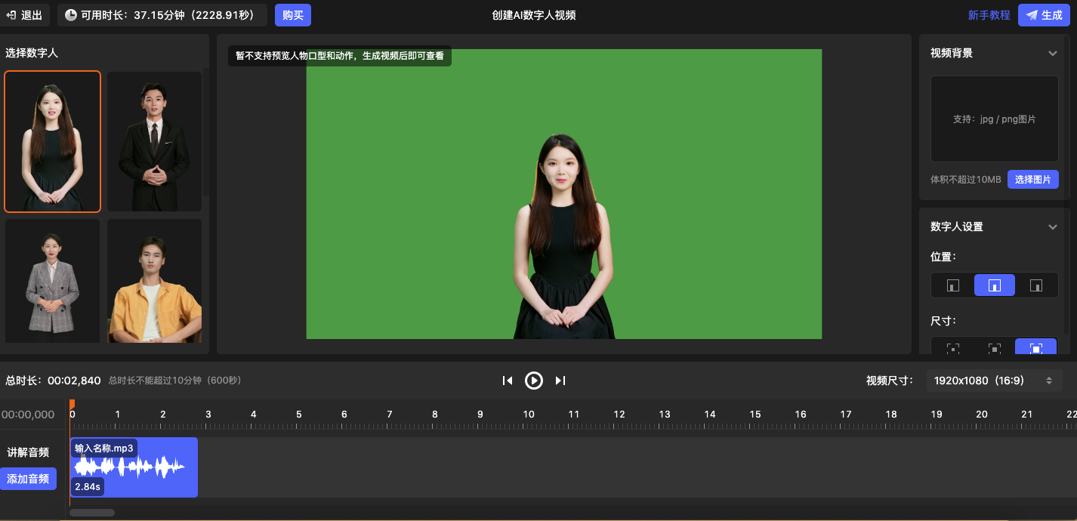Skip to the previous frame icon
Viewport: 1077px width, 521px height.
[x=508, y=381]
